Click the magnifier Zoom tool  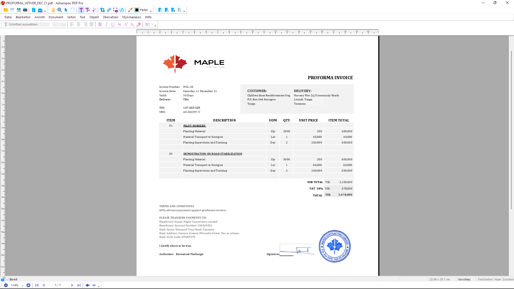[x=60, y=10]
